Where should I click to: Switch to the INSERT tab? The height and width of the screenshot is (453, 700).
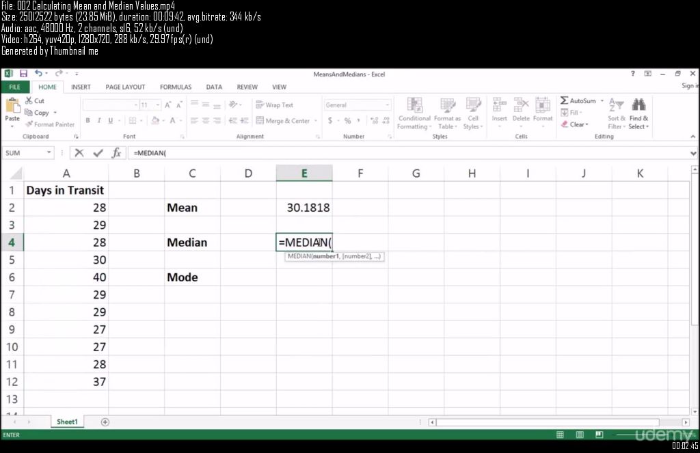tap(81, 87)
